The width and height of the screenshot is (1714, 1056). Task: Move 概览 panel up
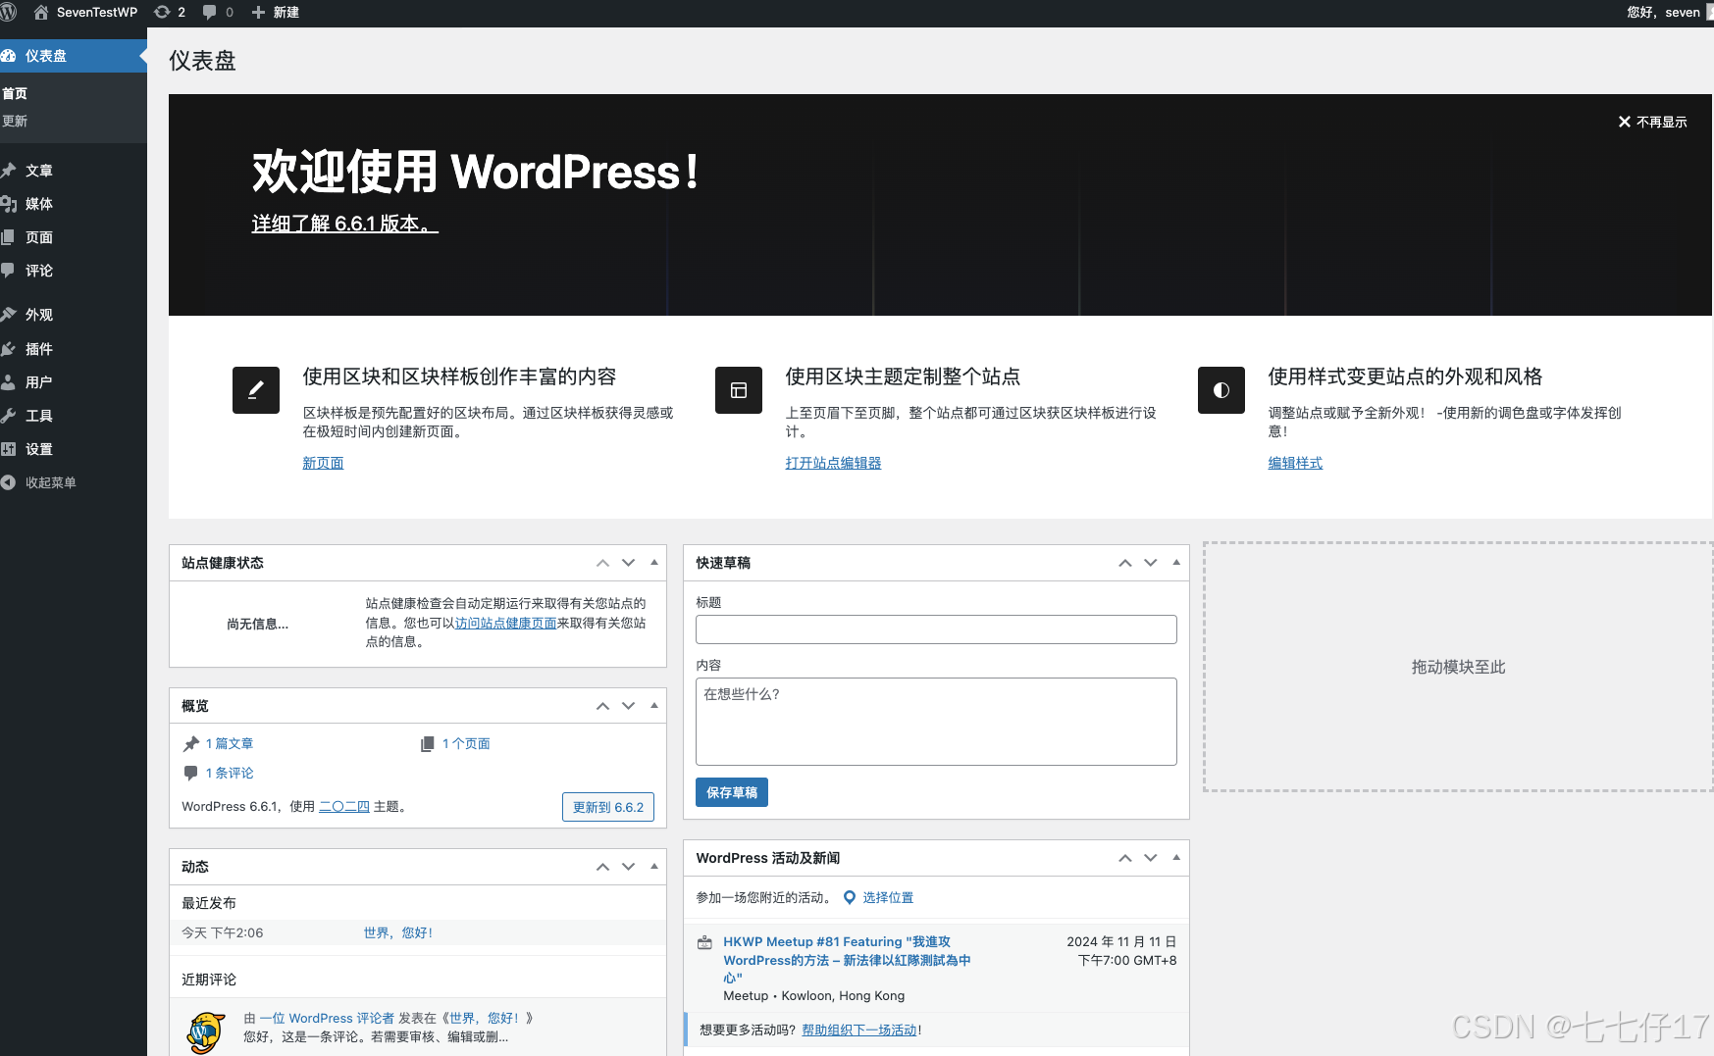pos(602,706)
